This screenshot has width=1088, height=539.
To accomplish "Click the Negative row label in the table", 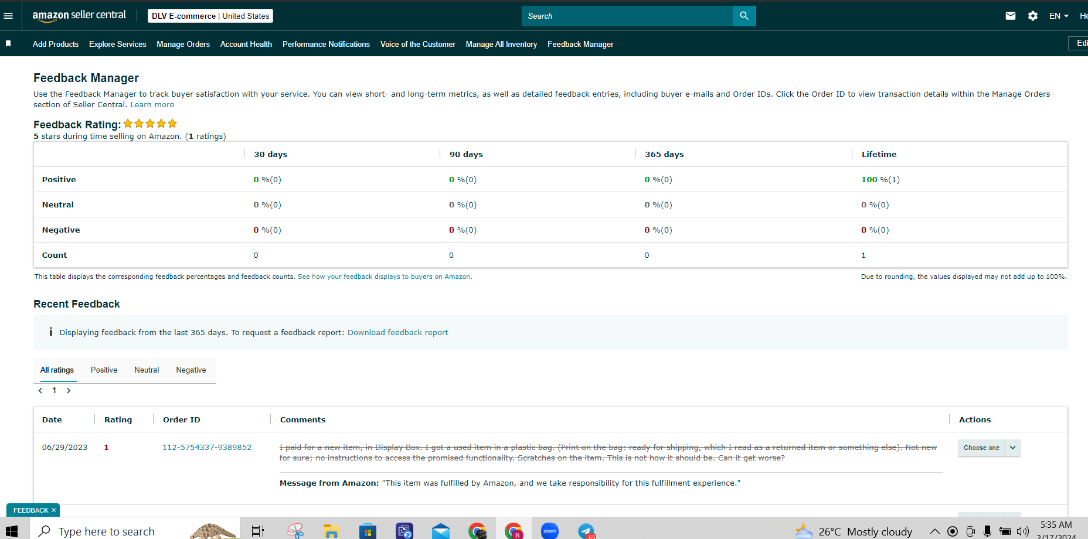I will tap(61, 230).
